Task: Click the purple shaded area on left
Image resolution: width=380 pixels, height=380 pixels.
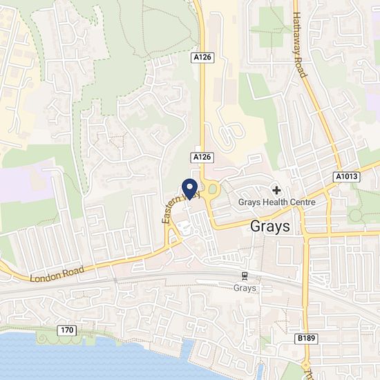Action: [27, 182]
